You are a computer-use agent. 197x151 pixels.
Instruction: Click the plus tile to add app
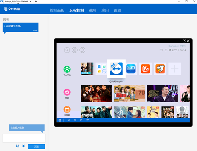tap(175, 69)
